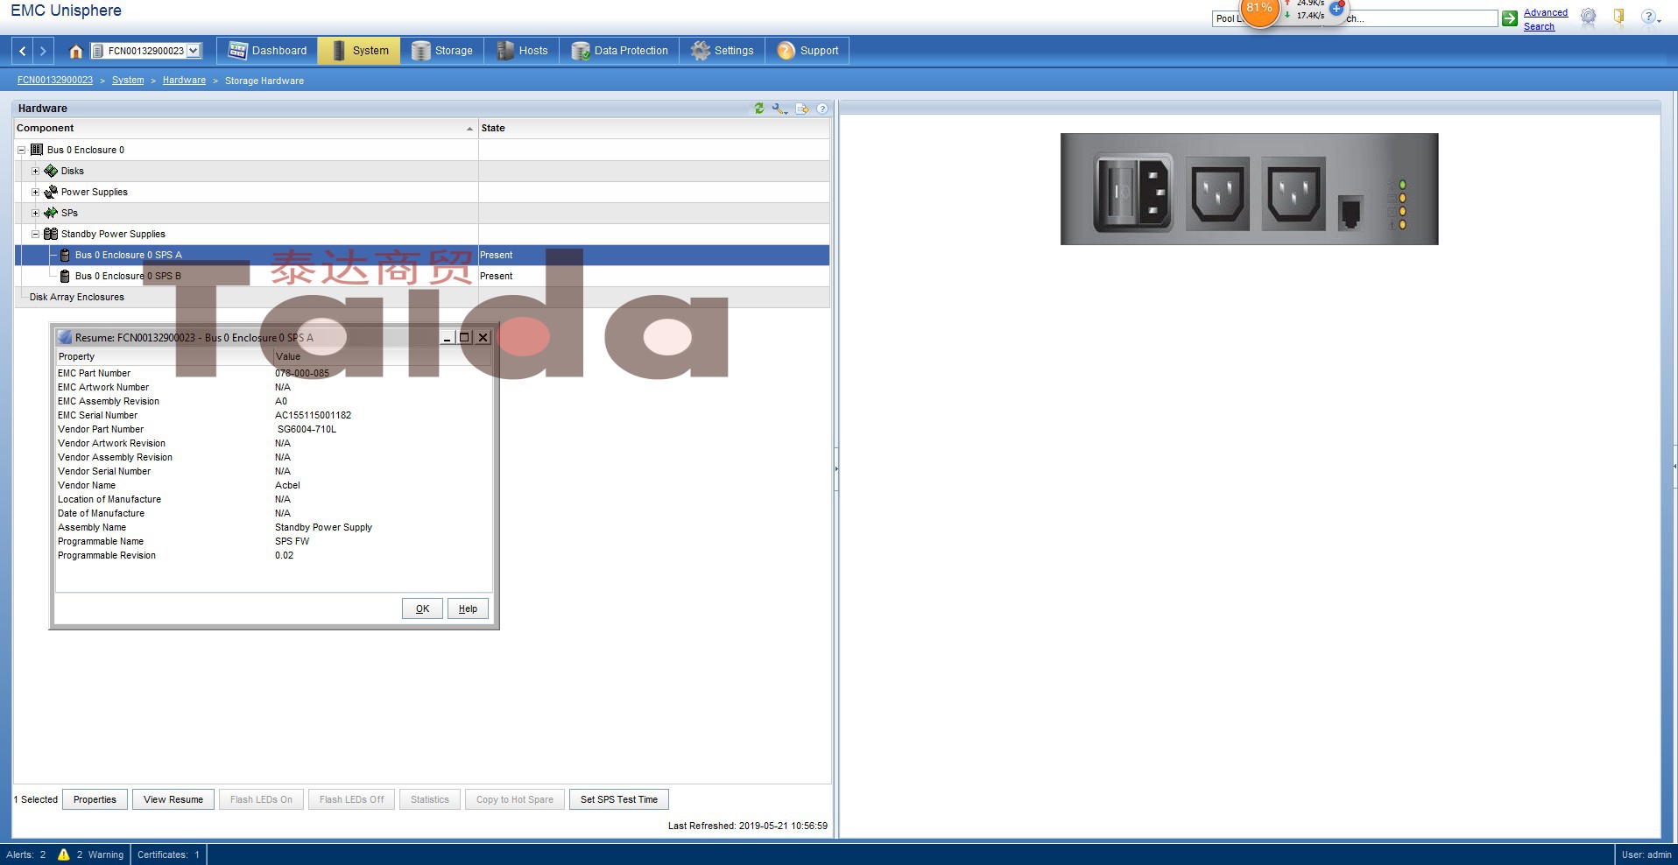Follow the FCN00132900023 breadcrumb link
Image resolution: width=1678 pixels, height=865 pixels.
point(55,81)
